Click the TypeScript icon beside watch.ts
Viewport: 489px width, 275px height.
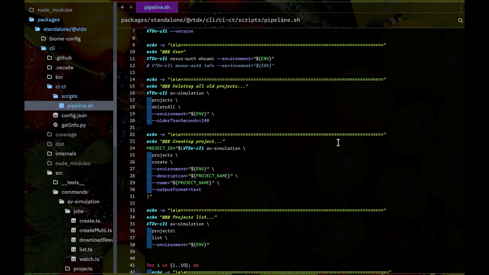click(x=73, y=259)
